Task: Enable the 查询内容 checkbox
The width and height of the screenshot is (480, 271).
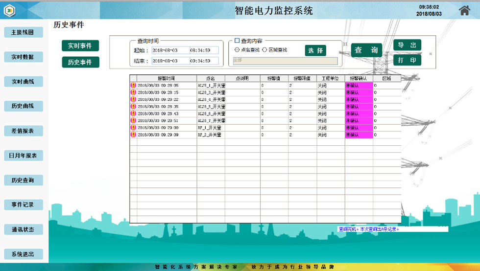Action: 238,41
